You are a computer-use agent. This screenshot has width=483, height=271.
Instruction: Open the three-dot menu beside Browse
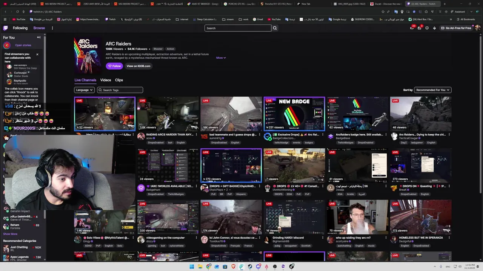(52, 28)
